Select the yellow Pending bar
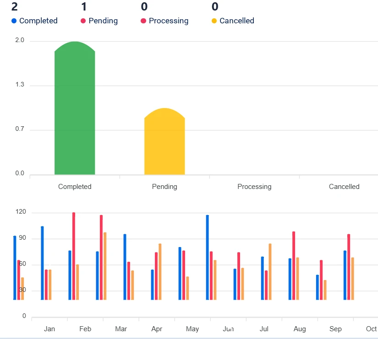 [164, 143]
